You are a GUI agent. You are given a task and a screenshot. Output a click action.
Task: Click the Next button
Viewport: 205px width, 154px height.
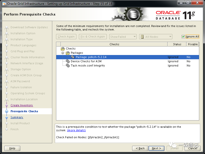pyautogui.click(x=157, y=148)
